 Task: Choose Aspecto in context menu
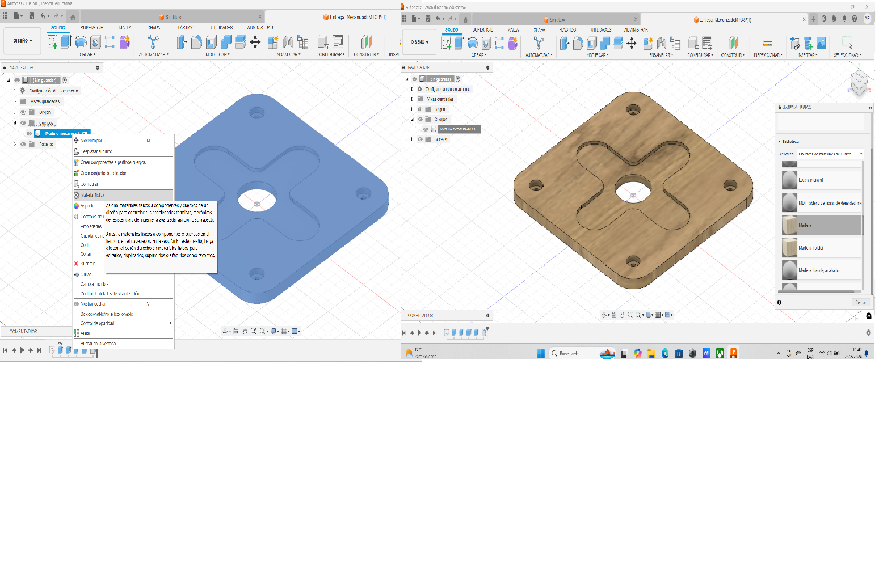pos(87,206)
